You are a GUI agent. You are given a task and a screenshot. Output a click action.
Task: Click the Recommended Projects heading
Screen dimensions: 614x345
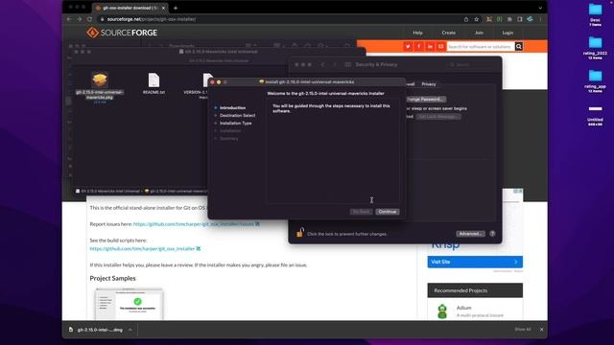(x=460, y=290)
